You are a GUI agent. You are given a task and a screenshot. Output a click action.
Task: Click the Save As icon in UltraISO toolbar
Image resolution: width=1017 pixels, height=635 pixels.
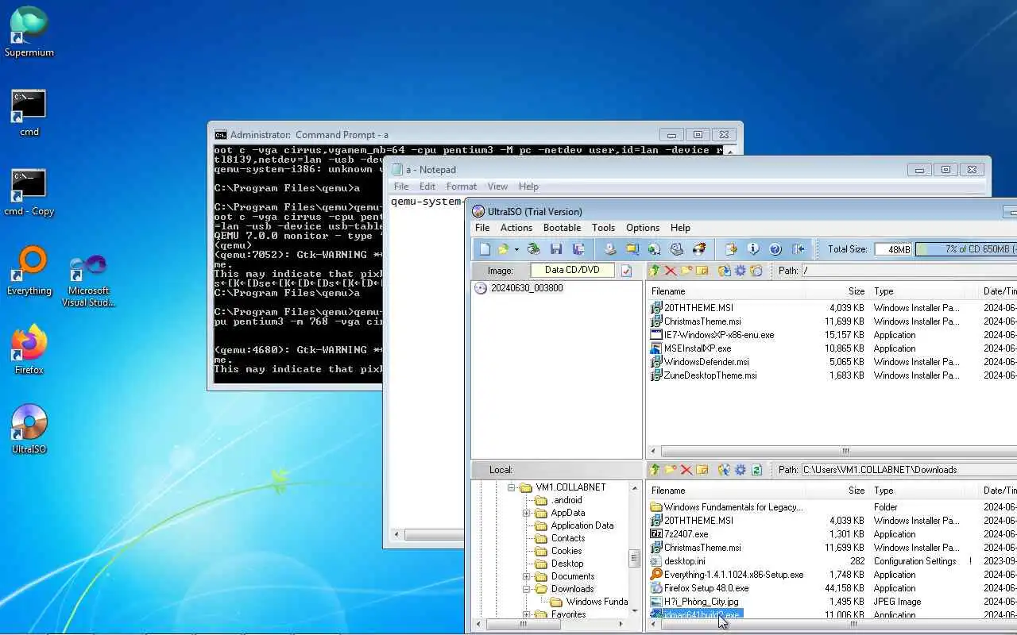pyautogui.click(x=578, y=249)
